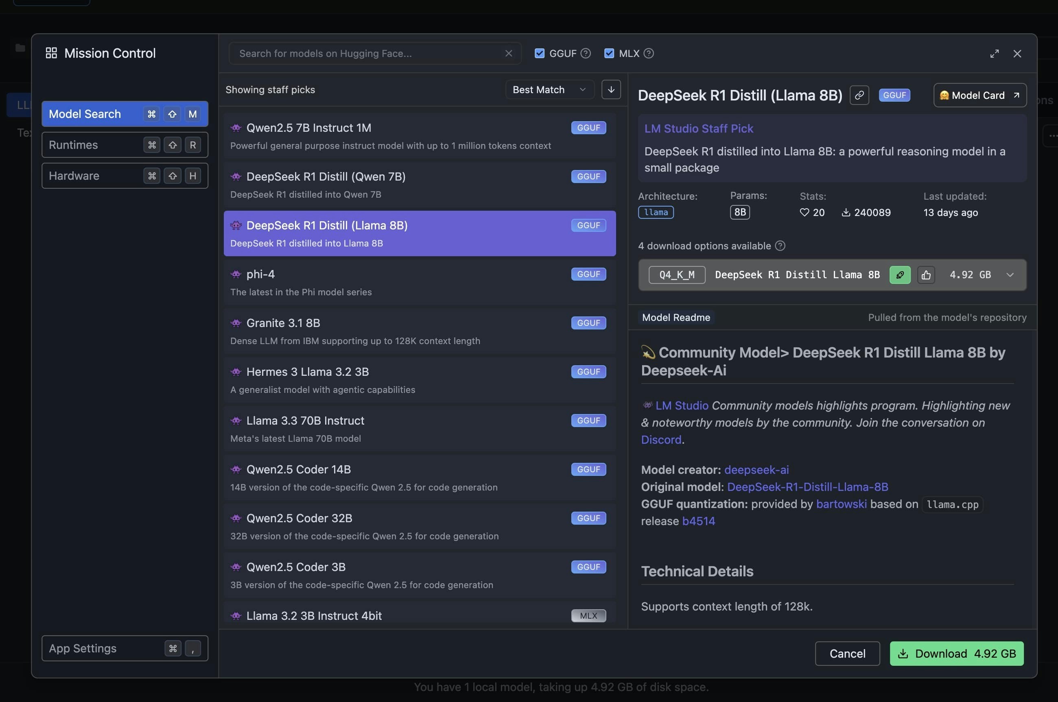Click the green Download 4.92 GB button

click(x=956, y=653)
